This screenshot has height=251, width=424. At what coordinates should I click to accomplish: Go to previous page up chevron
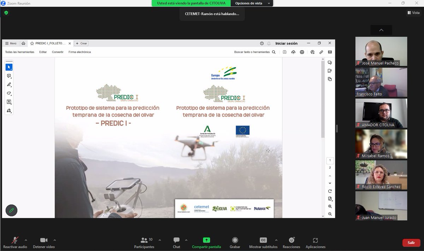click(x=330, y=176)
